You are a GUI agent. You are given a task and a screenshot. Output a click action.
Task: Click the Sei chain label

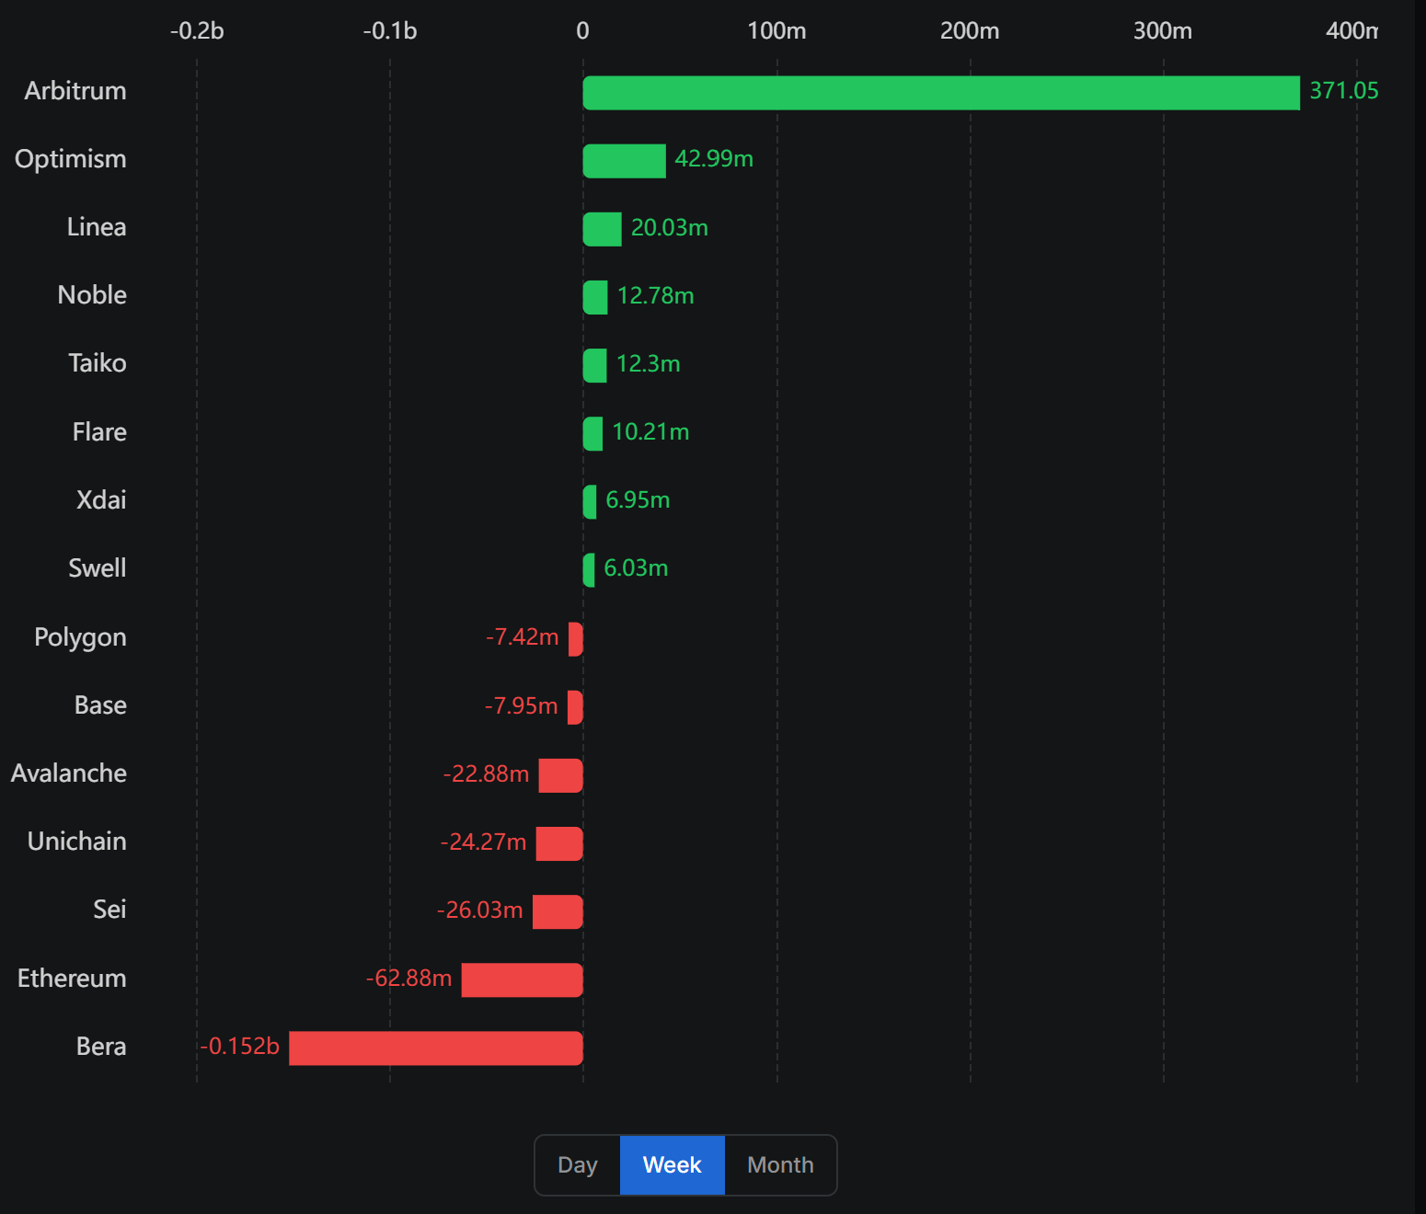[109, 910]
